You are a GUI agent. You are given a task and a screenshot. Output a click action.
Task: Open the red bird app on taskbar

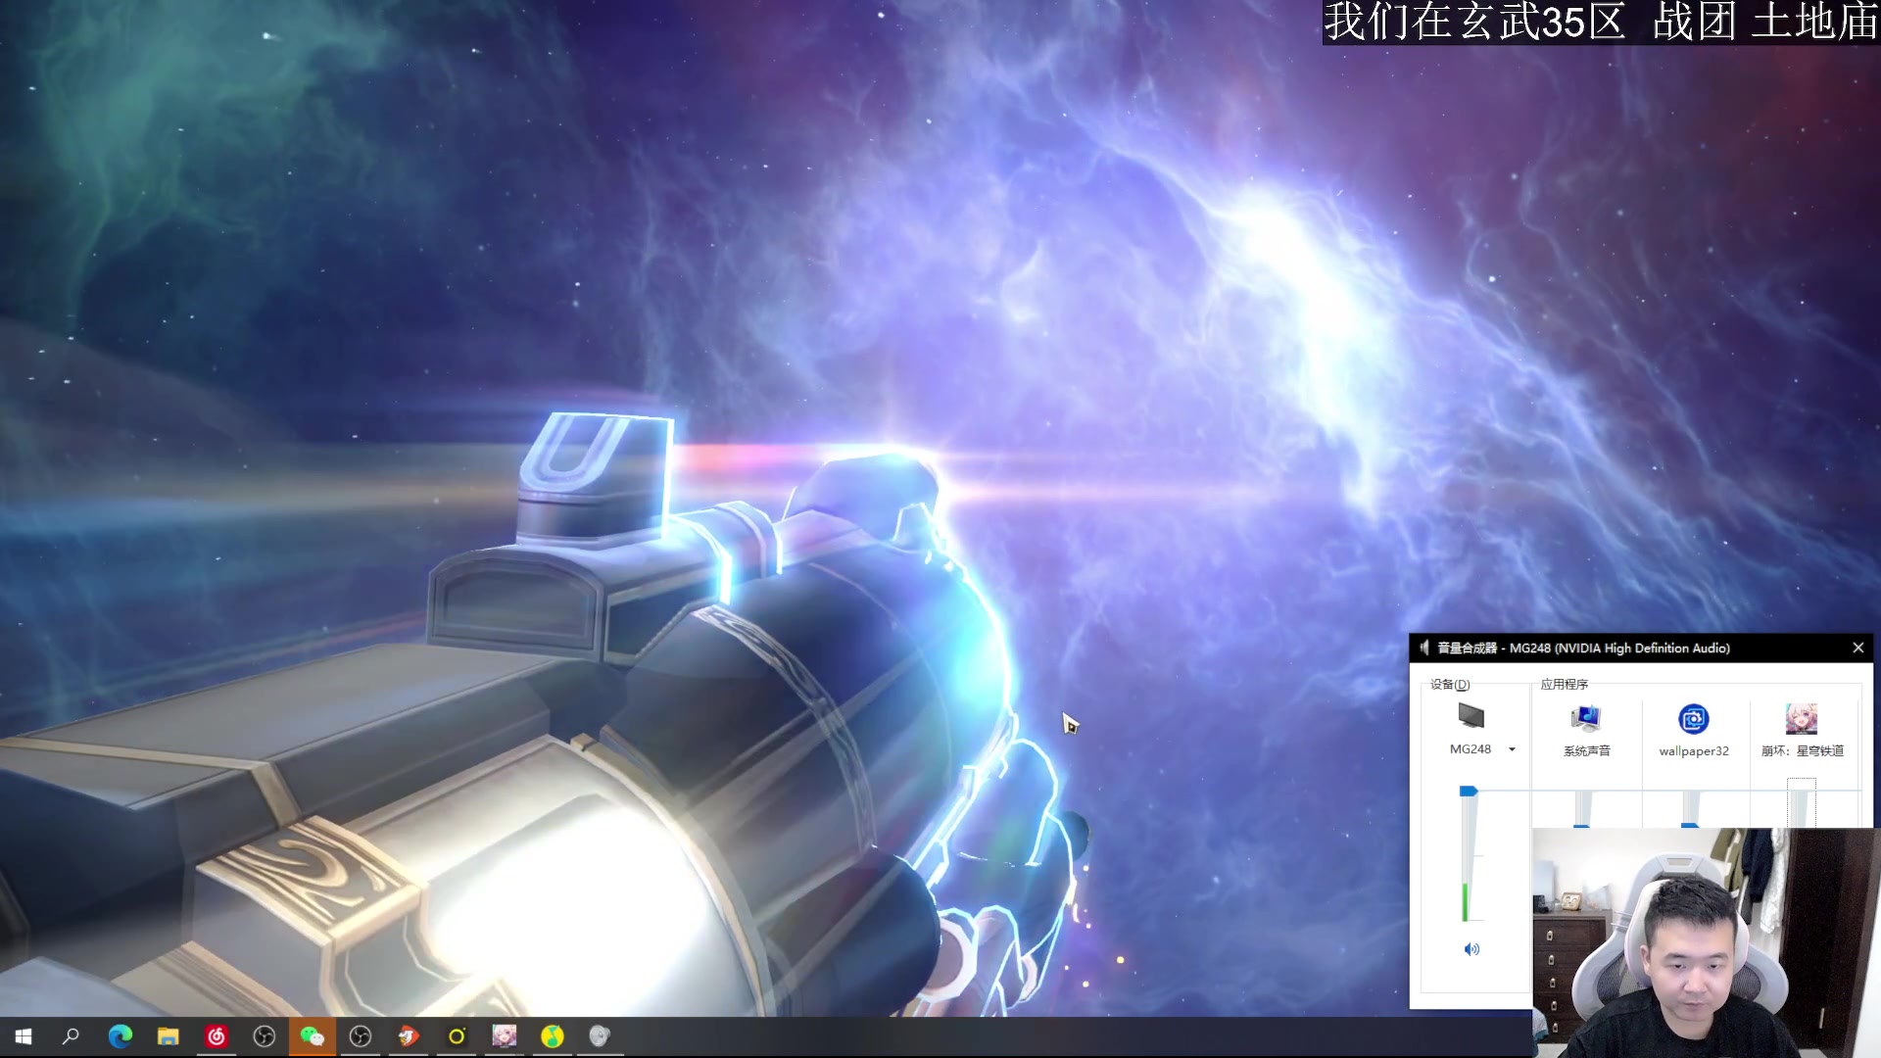coord(409,1036)
